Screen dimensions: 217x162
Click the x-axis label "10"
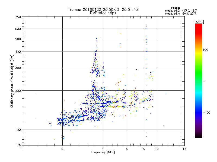click(x=157, y=149)
